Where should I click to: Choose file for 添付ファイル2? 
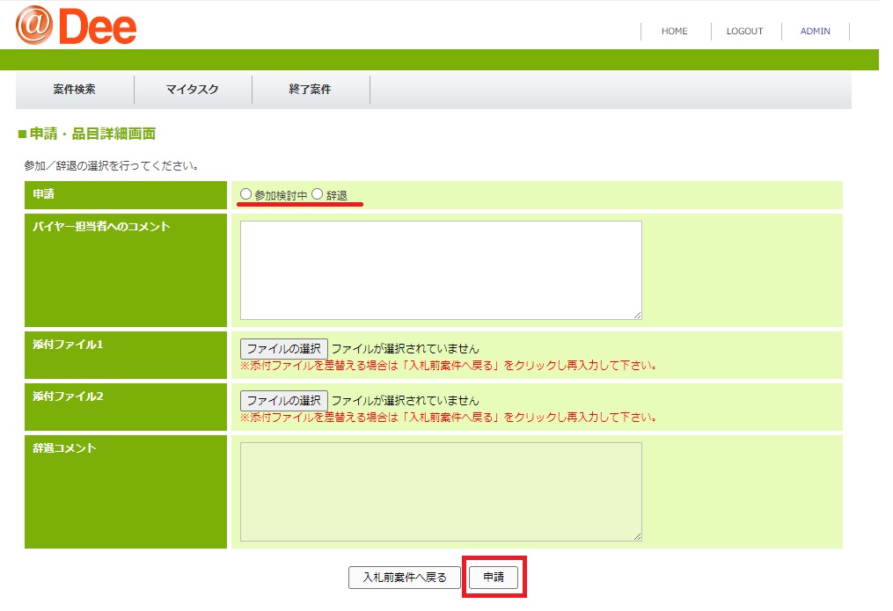pyautogui.click(x=283, y=401)
